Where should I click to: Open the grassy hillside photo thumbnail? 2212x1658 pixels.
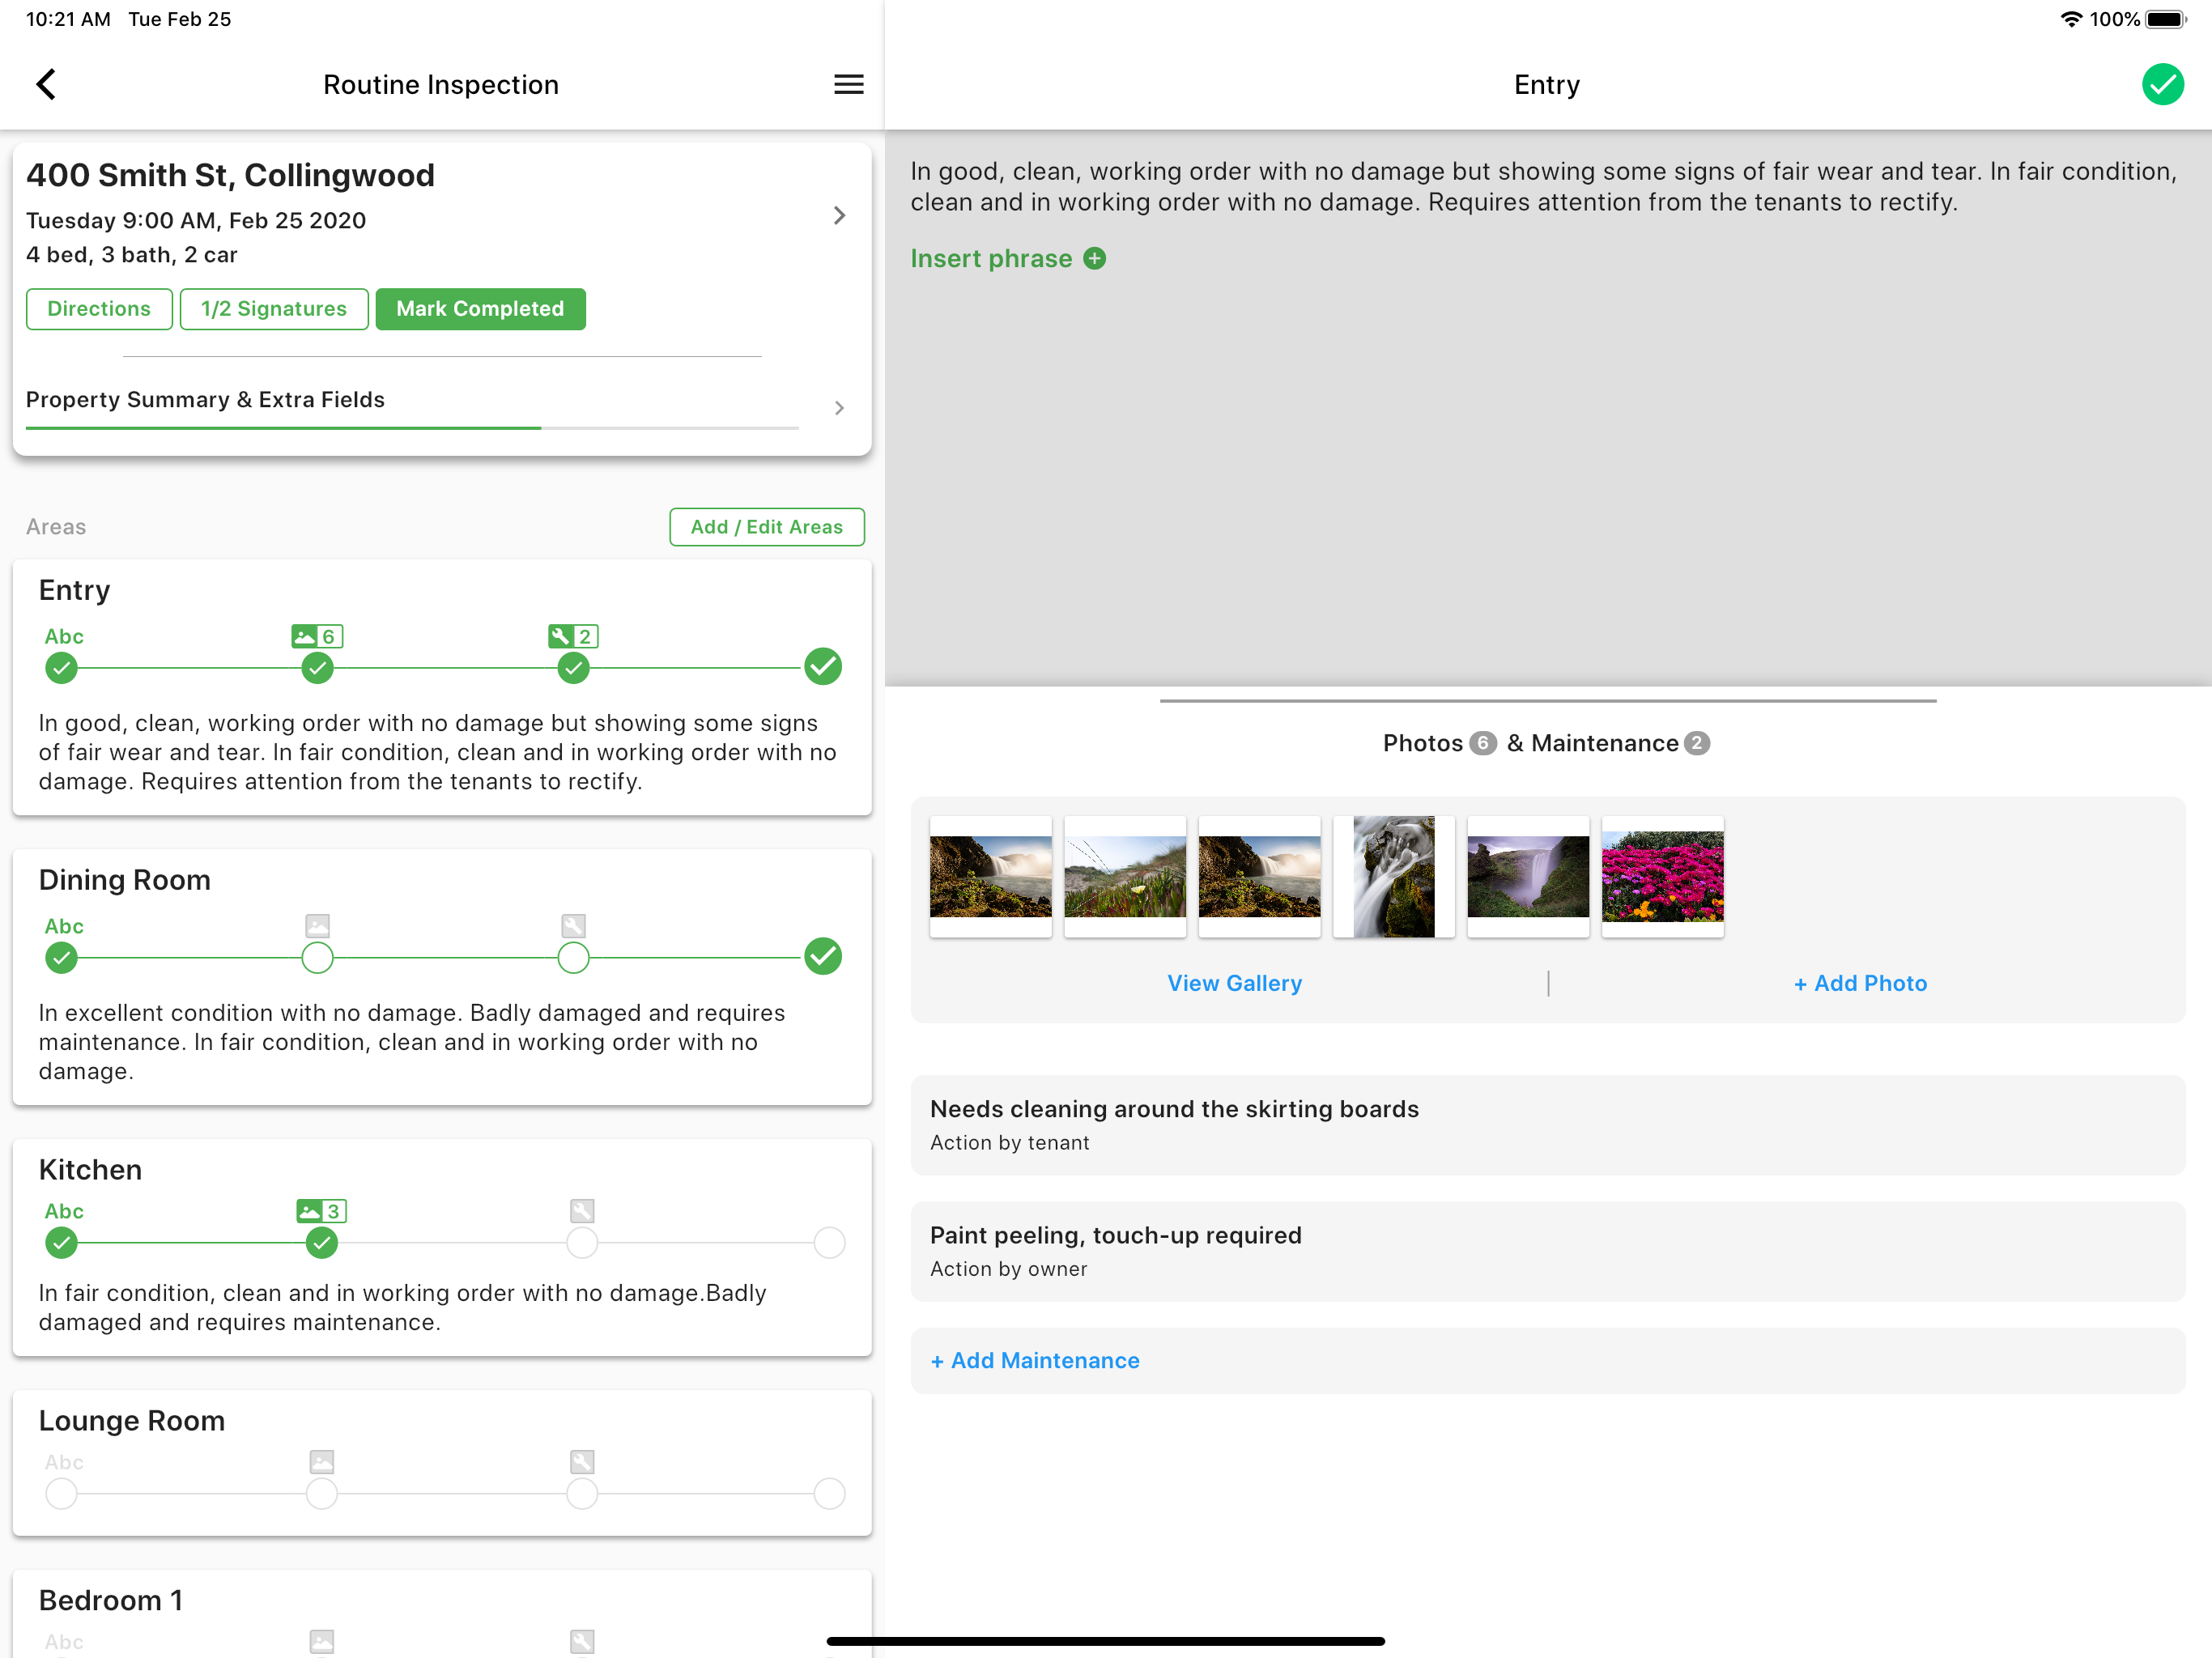click(1125, 876)
